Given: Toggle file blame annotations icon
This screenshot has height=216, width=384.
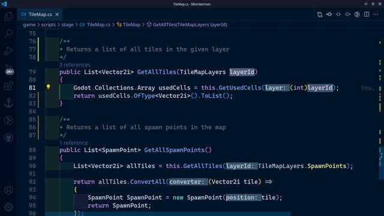Looking at the screenshot, I should click(x=357, y=14).
